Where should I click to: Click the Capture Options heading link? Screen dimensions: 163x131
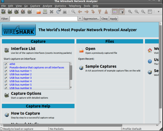pos(26,93)
